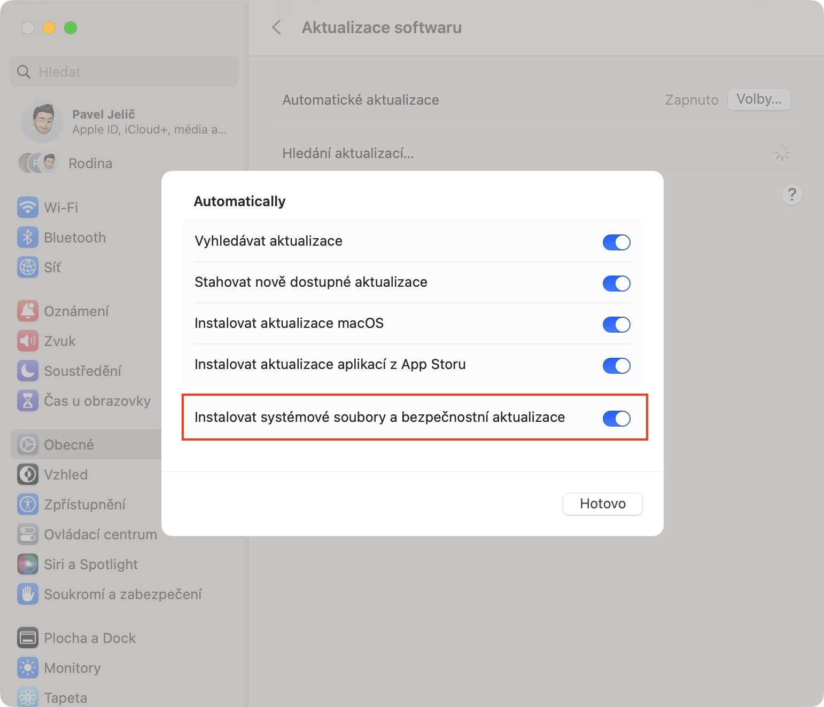The image size is (824, 707).
Task: Disable Stahovat nově dostupné aktualizace
Action: pos(616,284)
